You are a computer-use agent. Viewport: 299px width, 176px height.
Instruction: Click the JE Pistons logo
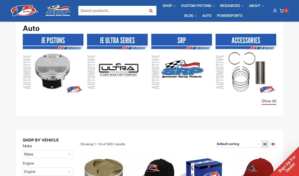coord(24,11)
